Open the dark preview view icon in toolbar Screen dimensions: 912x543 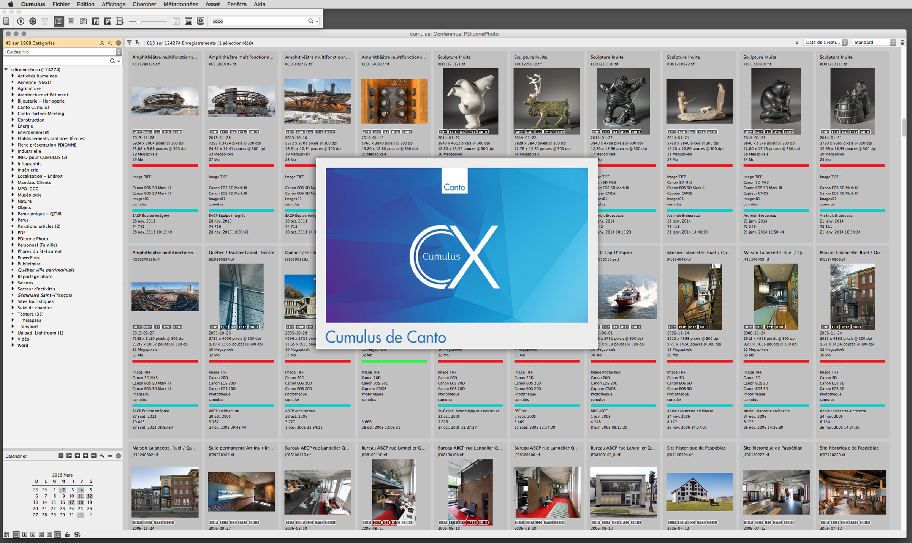[108, 21]
